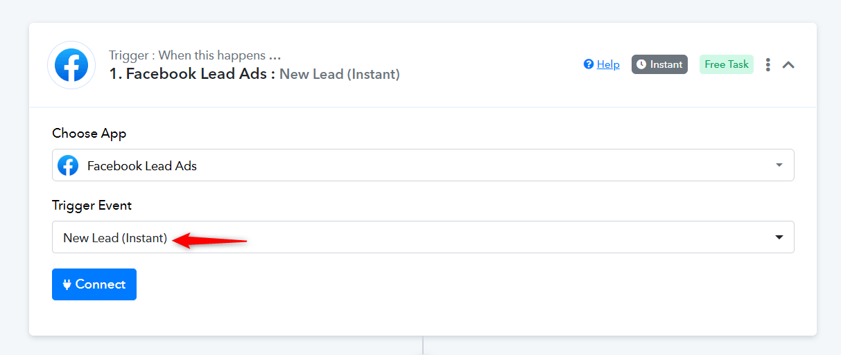Click the New Lead (Instant) text in header
The image size is (841, 355).
340,74
